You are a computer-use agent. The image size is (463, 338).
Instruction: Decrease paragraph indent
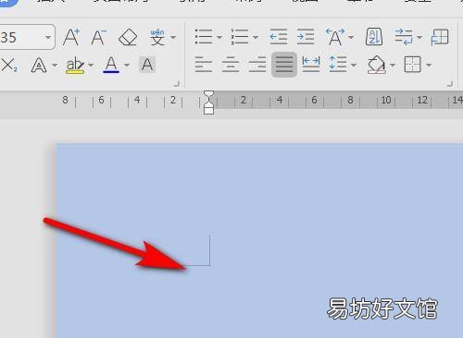[x=278, y=37]
